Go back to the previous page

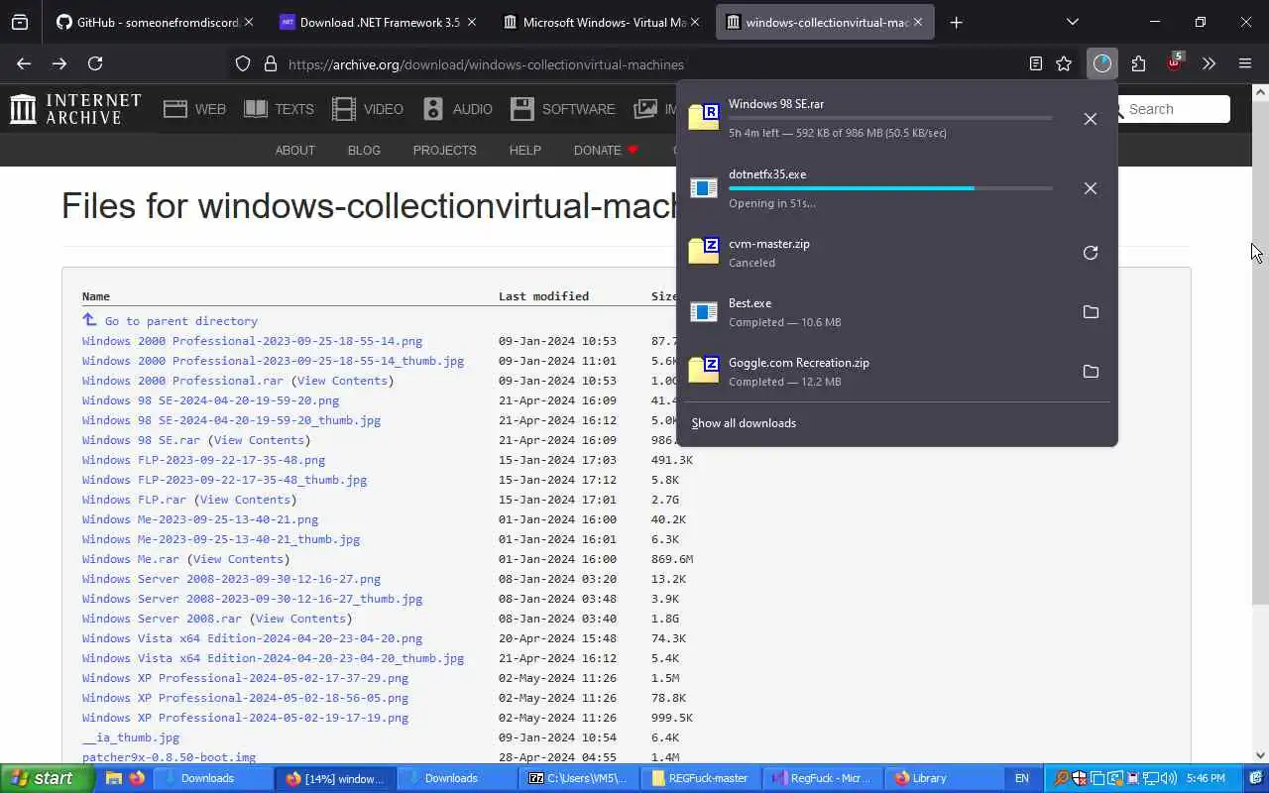tap(24, 63)
